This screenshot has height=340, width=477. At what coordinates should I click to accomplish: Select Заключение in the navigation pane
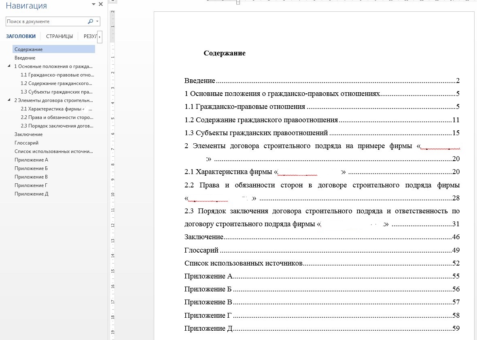point(29,134)
